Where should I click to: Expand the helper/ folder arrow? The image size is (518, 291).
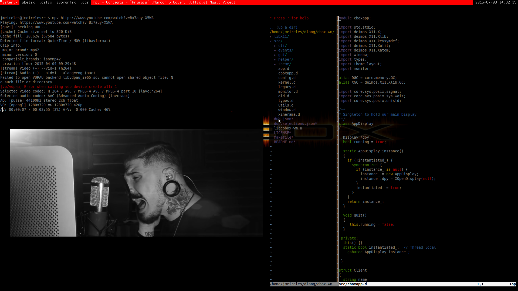tap(275, 60)
